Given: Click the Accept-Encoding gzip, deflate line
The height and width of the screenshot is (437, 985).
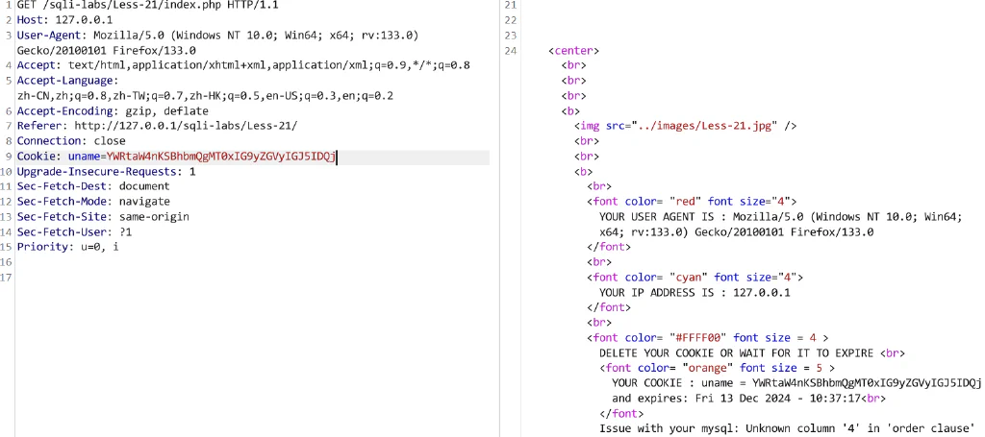Looking at the screenshot, I should point(113,111).
